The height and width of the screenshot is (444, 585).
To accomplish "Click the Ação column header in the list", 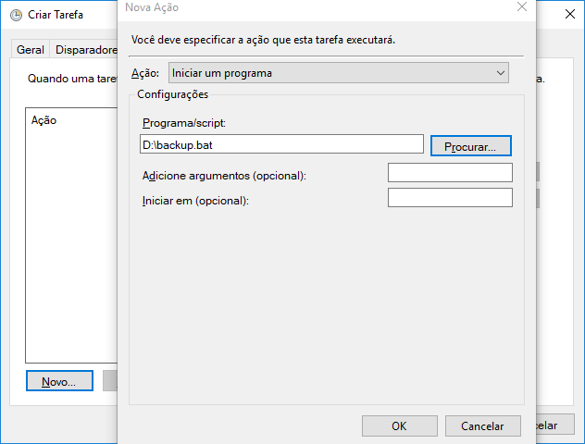I will coord(44,120).
